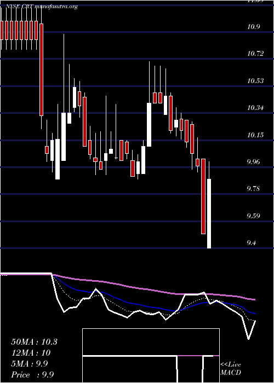Click the Price : 9.9 readout
Image resolution: width=274 pixels, height=383 pixels.
point(32,375)
